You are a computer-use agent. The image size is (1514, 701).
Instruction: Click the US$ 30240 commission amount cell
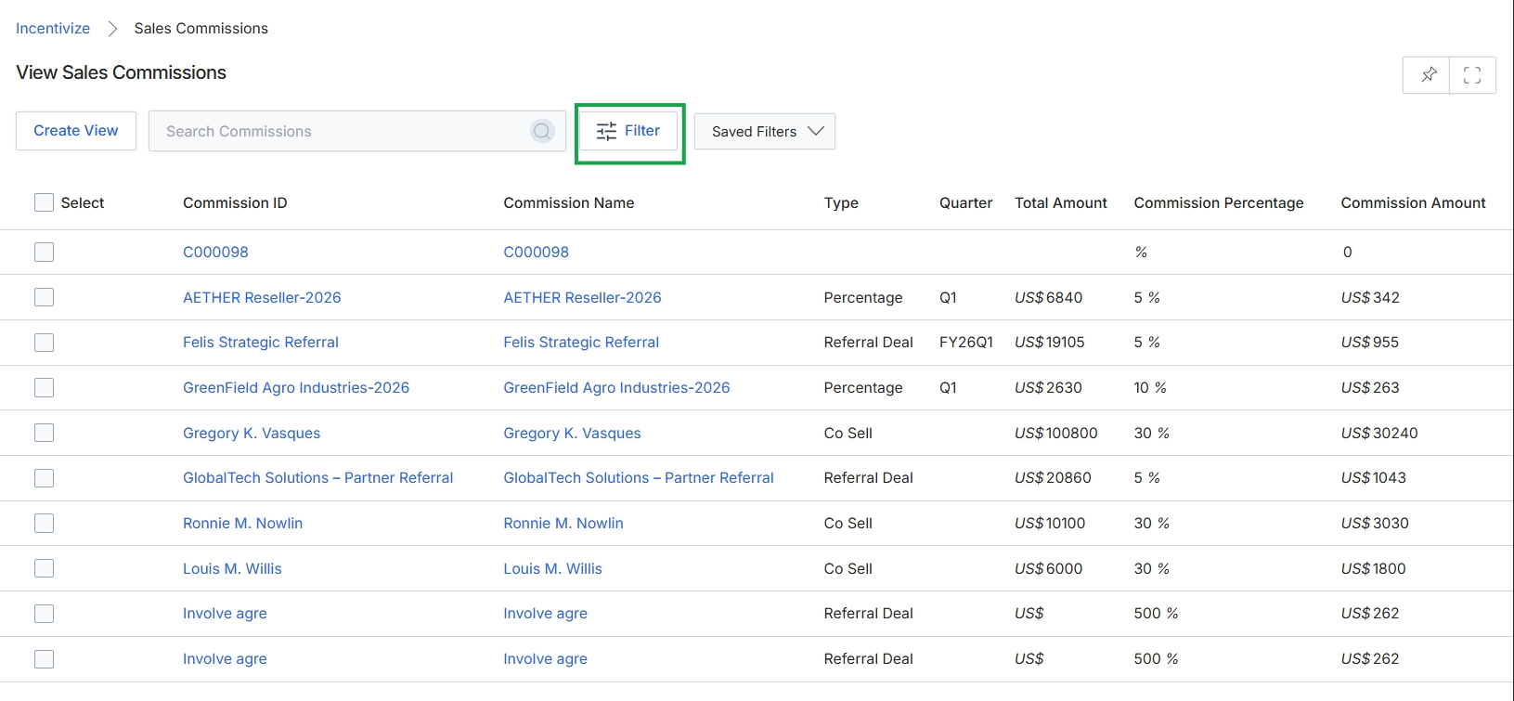[1379, 433]
